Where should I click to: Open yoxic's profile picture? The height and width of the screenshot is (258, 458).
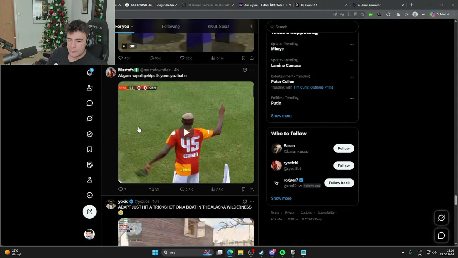(x=111, y=204)
